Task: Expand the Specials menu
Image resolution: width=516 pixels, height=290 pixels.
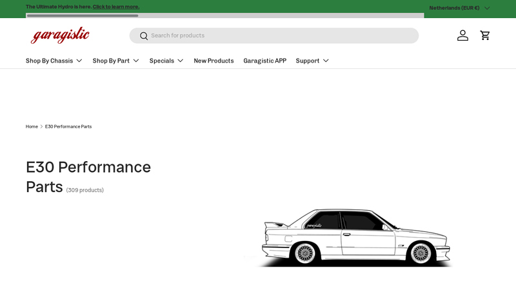Action: 166,61
